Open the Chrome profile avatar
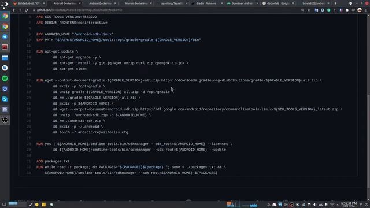 point(360,10)
